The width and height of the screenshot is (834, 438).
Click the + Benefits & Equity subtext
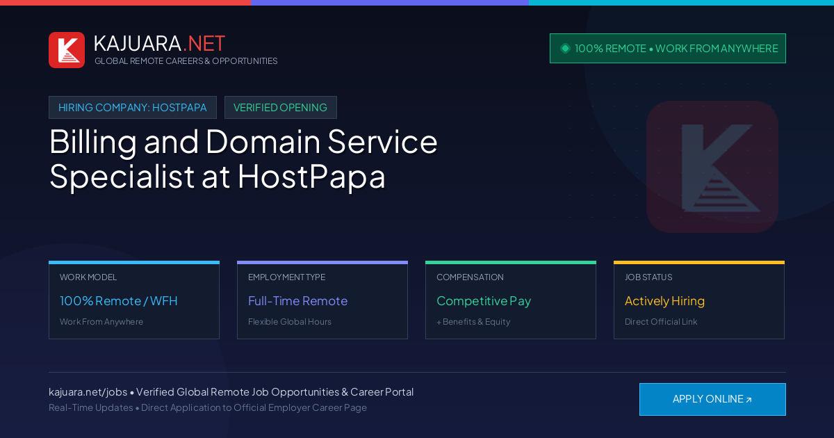[x=473, y=322]
